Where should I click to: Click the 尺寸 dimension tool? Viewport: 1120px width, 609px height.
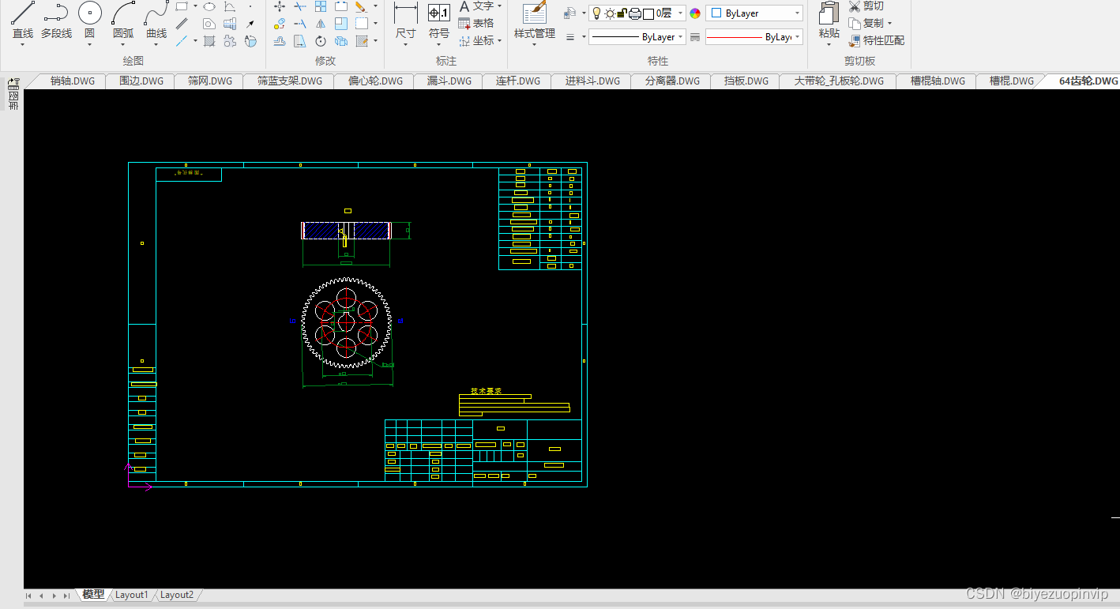point(405,21)
